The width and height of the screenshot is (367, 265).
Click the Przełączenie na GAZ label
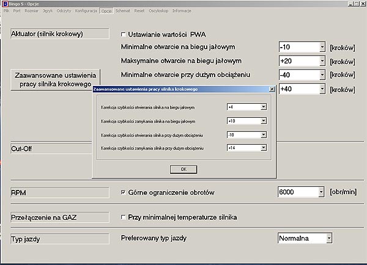pyautogui.click(x=60, y=217)
